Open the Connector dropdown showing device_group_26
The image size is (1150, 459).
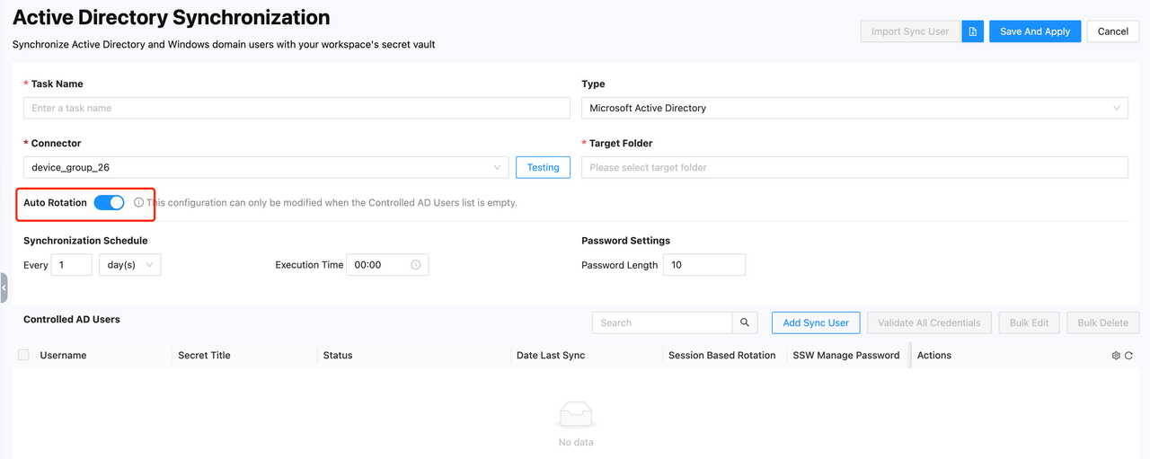(266, 167)
